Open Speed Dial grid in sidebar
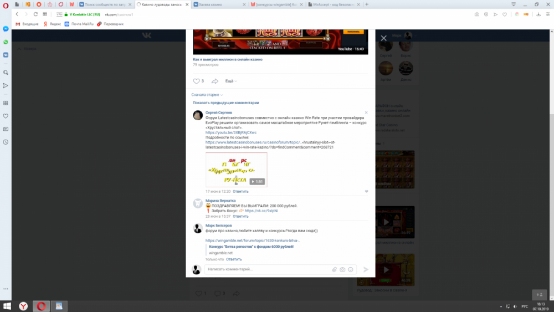554x312 pixels. pyautogui.click(x=6, y=103)
